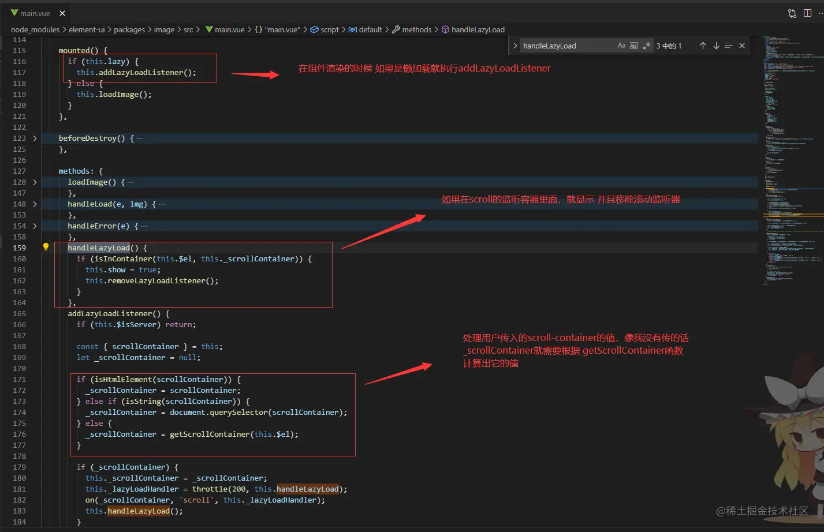The width and height of the screenshot is (824, 532).
Task: Click 'document.querySelector(scrollContainer)' on line 174
Action: point(257,413)
